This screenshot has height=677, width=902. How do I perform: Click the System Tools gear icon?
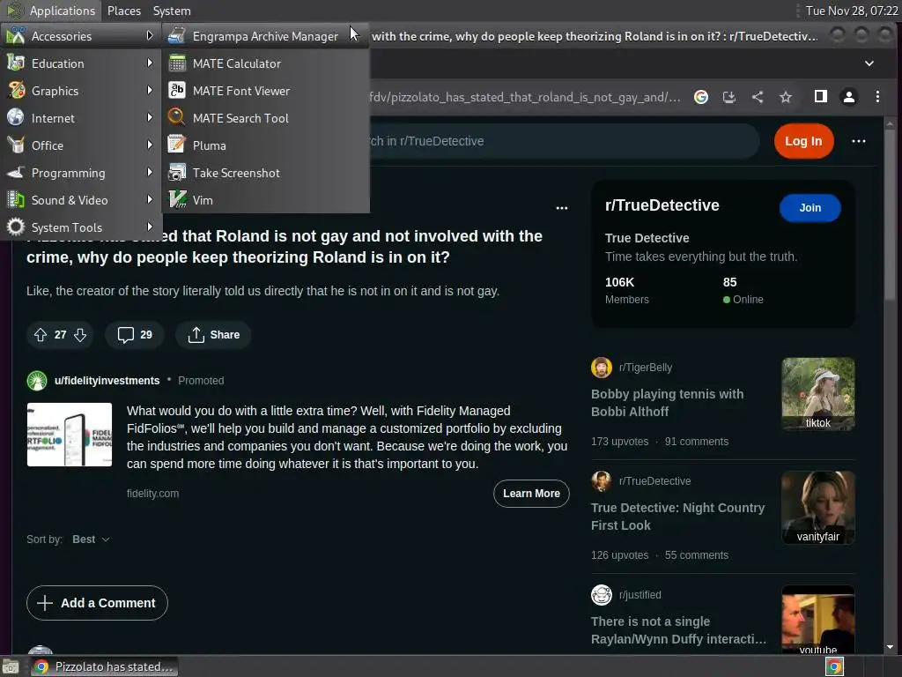click(x=16, y=227)
